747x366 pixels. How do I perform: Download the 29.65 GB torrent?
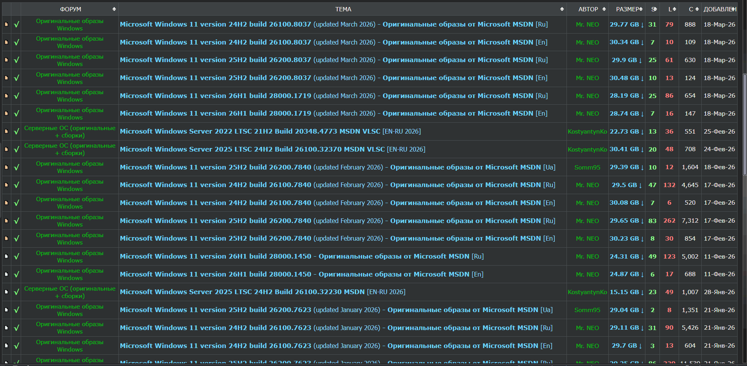(x=627, y=221)
